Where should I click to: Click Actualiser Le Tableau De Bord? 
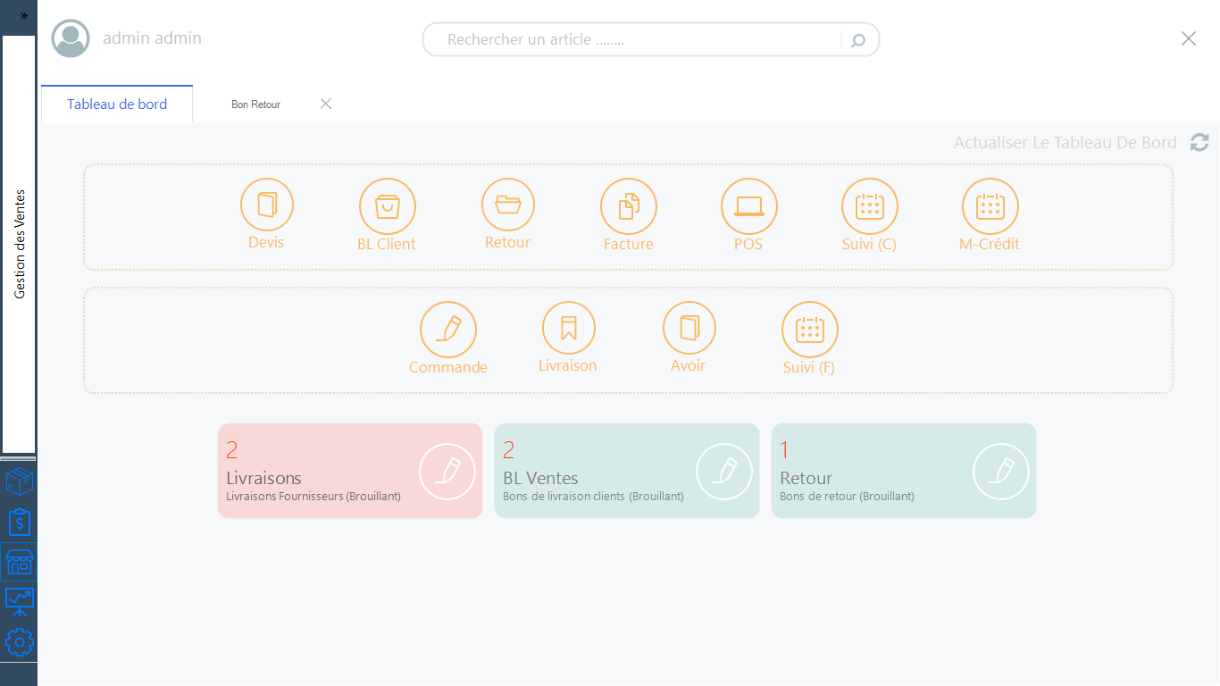point(1065,143)
